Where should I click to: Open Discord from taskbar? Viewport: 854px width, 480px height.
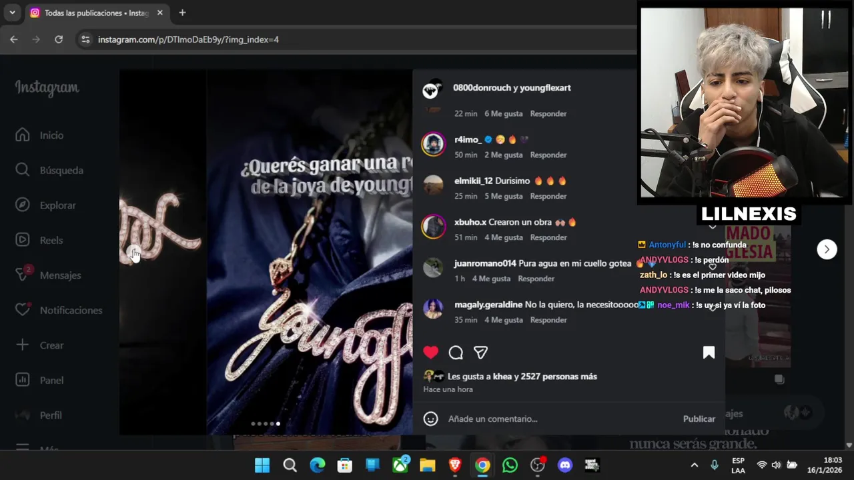click(x=565, y=465)
